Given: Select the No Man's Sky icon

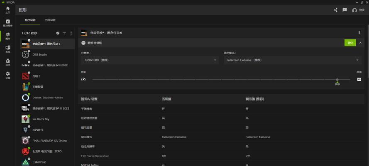Looking at the screenshot, I should [25, 119].
